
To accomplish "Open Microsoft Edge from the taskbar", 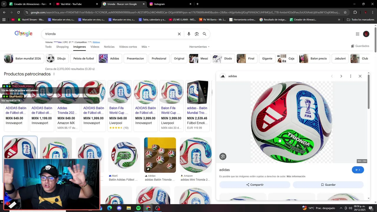I will click(109, 208).
